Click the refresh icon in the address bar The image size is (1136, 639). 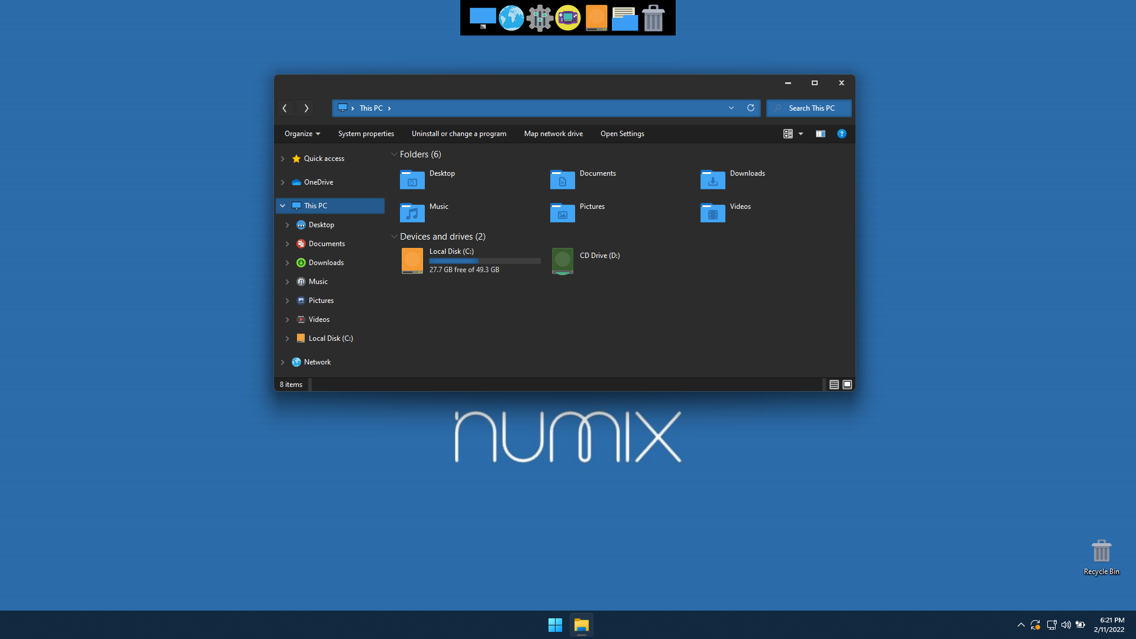[x=751, y=108]
